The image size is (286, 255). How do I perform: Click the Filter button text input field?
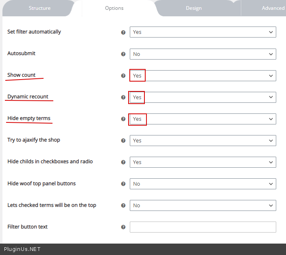click(203, 227)
